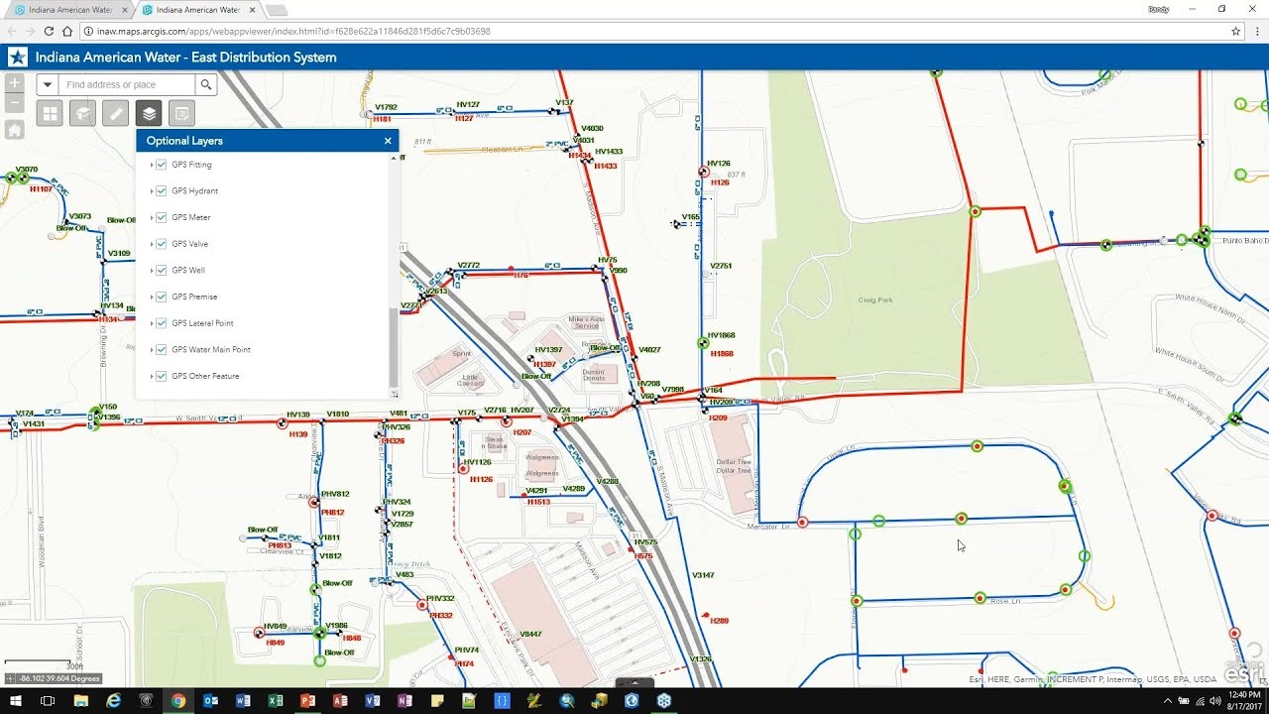Open Word from taskbar

243,700
